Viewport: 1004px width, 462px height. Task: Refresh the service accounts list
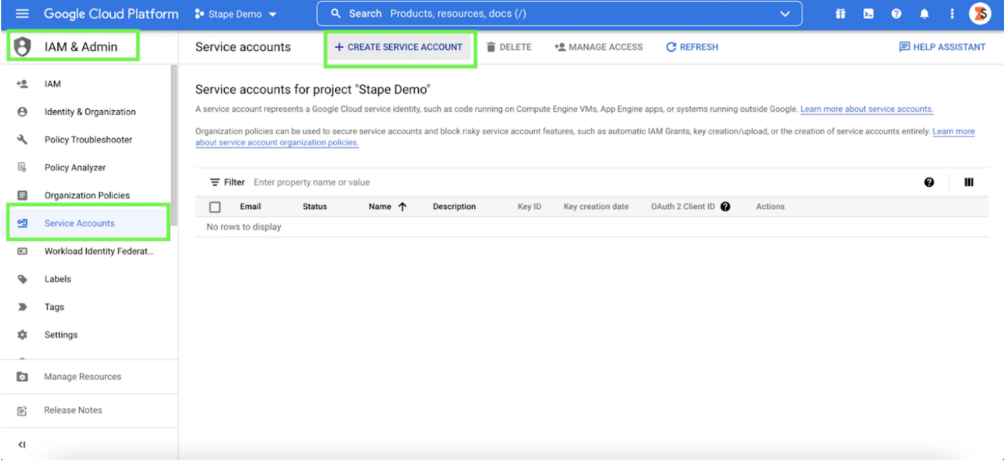click(x=692, y=47)
